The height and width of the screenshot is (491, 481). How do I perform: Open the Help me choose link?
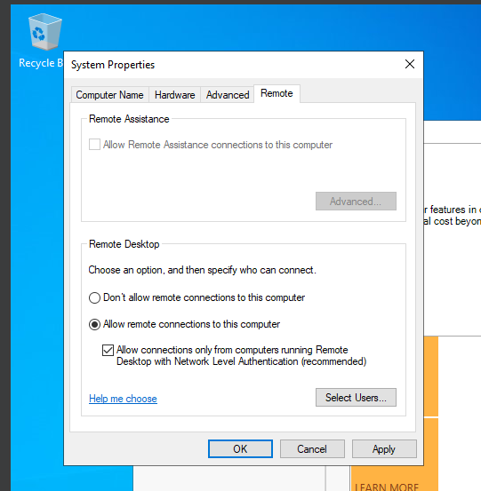123,399
